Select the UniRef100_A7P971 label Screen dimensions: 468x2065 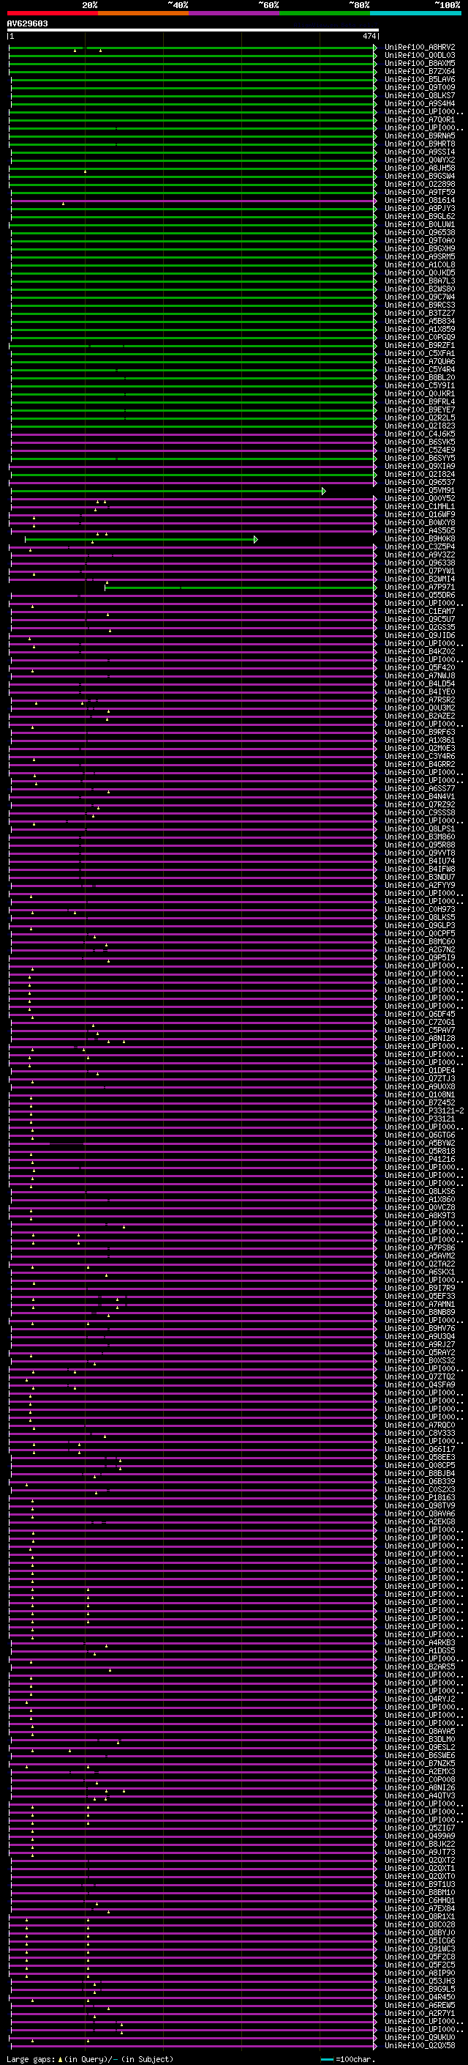pyautogui.click(x=420, y=587)
